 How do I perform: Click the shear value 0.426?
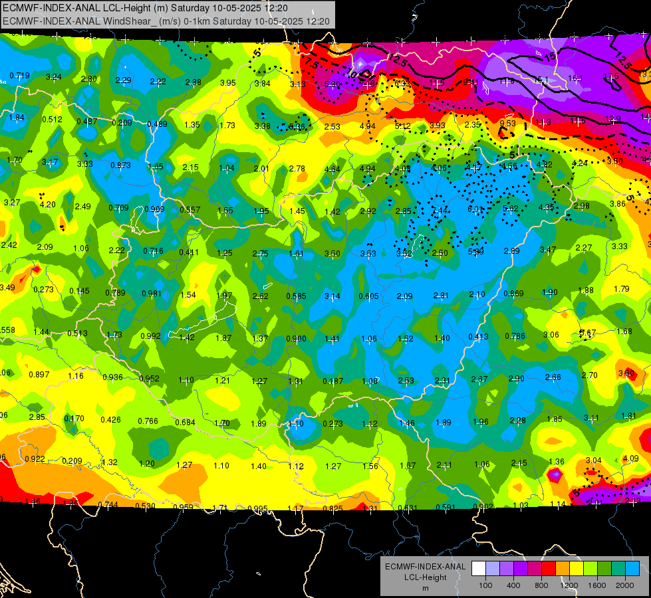pyautogui.click(x=111, y=419)
